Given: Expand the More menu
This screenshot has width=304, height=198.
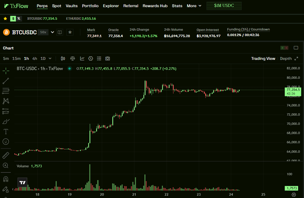Looking at the screenshot, I should 194,6.
